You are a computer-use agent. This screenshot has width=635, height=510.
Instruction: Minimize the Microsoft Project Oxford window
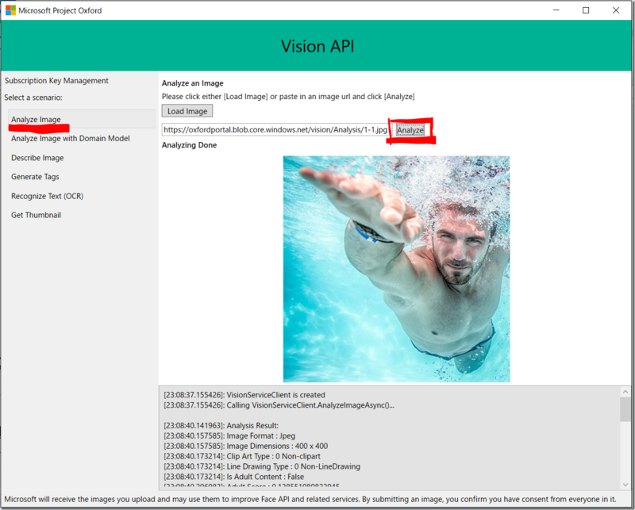556,10
